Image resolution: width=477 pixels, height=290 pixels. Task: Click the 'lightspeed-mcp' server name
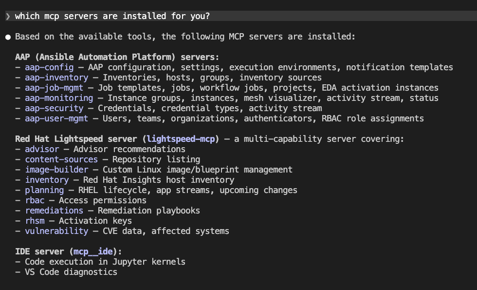pos(181,139)
